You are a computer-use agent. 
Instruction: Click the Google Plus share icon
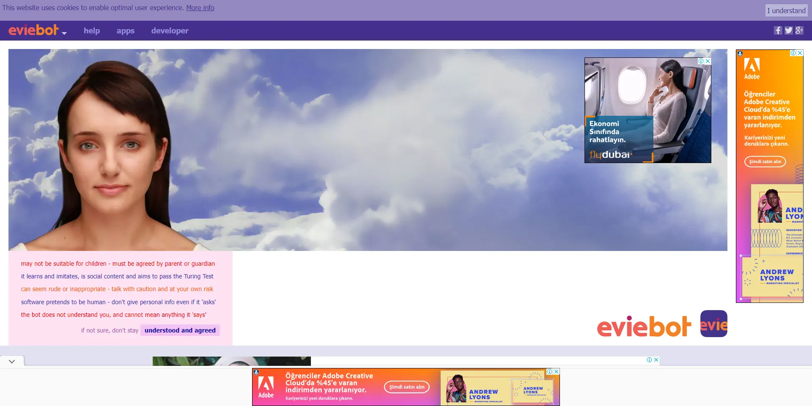coord(799,30)
